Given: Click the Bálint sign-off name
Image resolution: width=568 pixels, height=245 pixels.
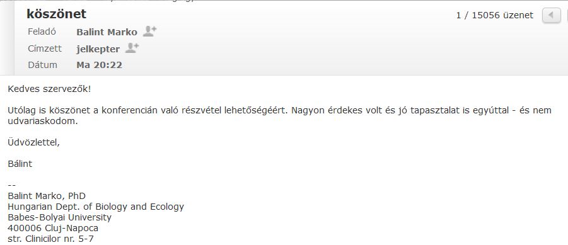Looking at the screenshot, I should 20,164.
